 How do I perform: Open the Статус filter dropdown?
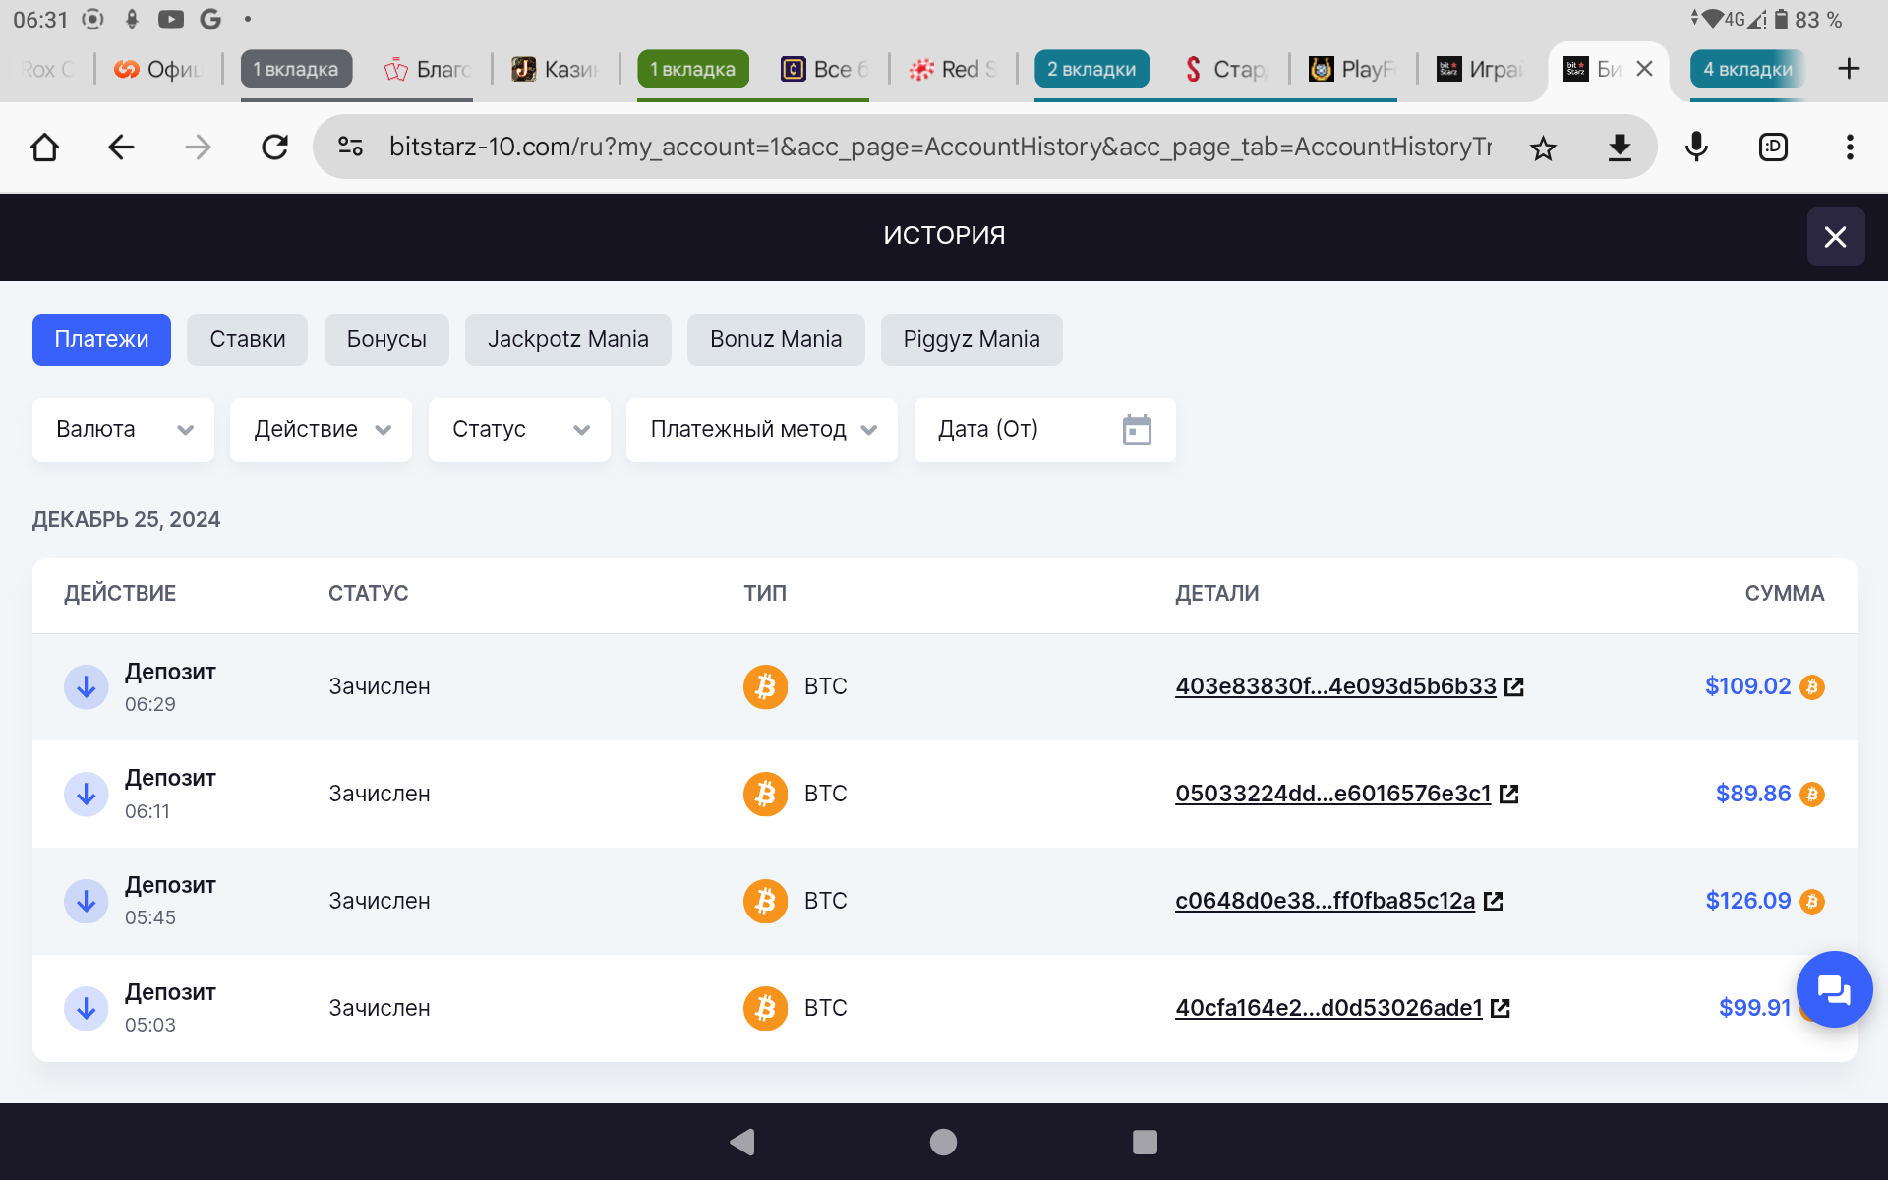[519, 430]
